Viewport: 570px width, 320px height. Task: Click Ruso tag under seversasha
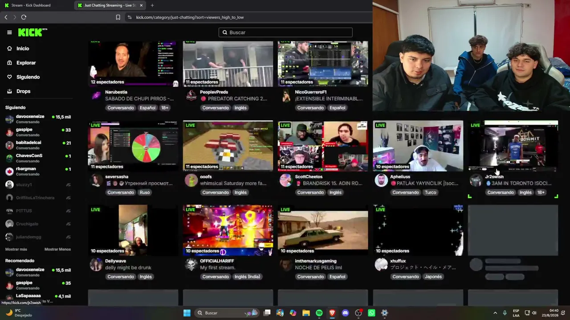tap(145, 192)
